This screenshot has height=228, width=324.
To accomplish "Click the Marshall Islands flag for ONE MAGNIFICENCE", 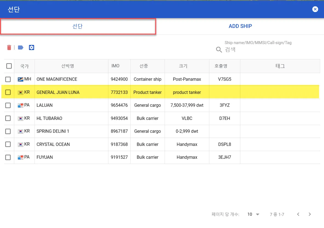I will 20,79.
